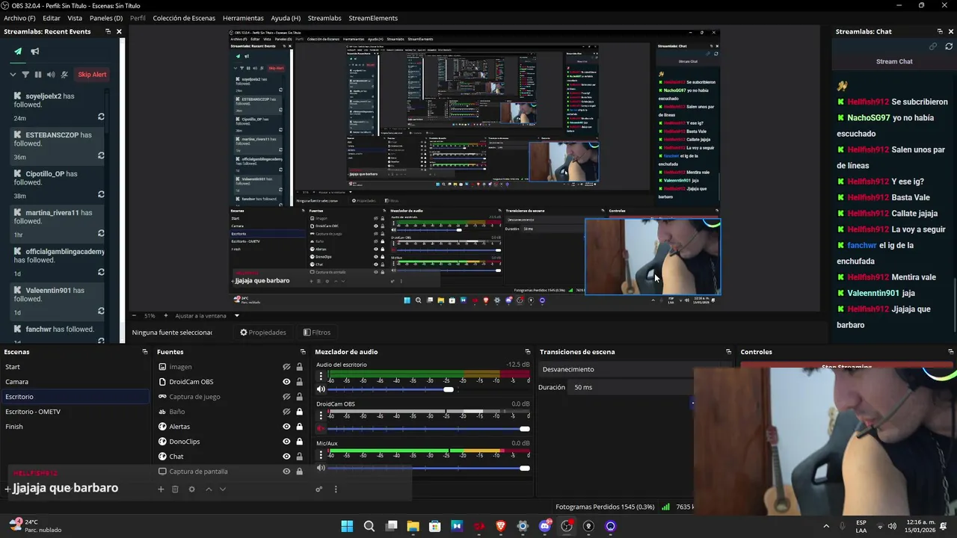Viewport: 957px width, 538px height.
Task: Replay ESTEBANSCZOP's follow alert
Action: (x=101, y=156)
